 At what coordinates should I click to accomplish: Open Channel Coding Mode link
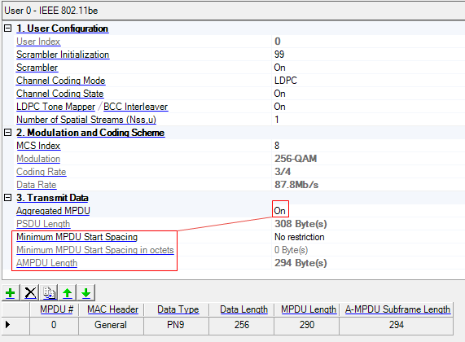pyautogui.click(x=60, y=81)
